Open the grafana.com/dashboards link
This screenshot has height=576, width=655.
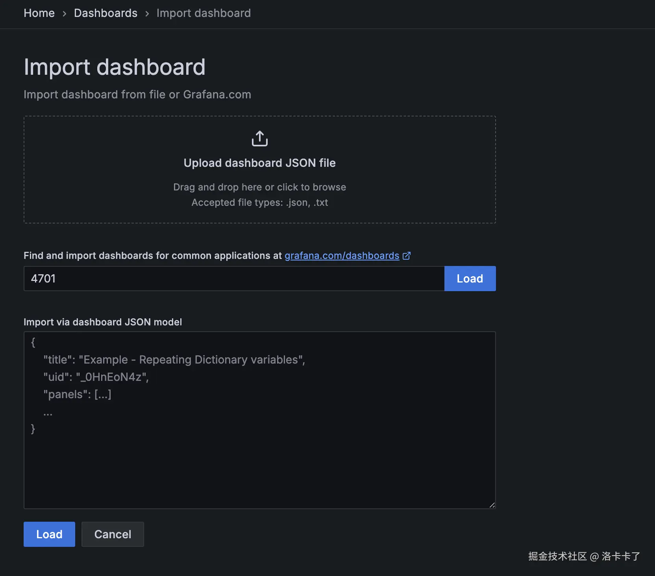click(342, 256)
